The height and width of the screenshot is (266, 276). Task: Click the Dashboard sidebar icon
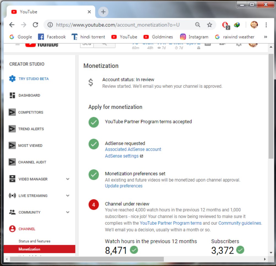tap(12, 95)
